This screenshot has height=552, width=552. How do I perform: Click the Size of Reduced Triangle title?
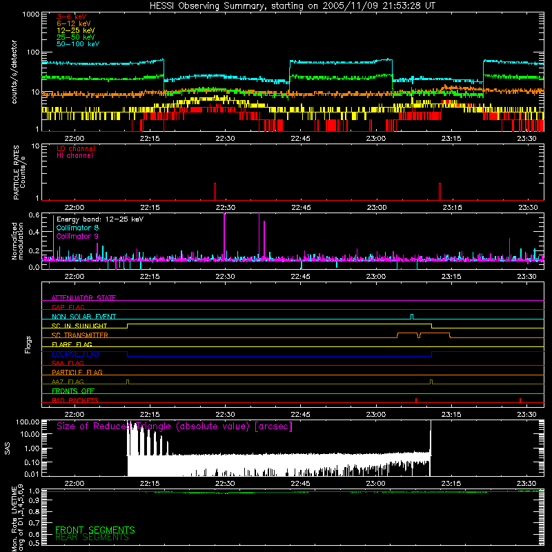(x=175, y=426)
